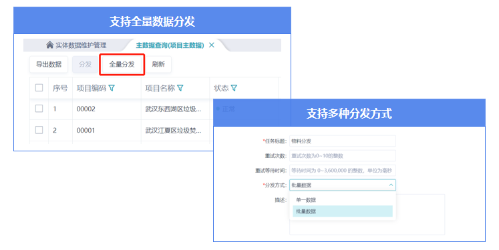
Task: Click the 刷新 button
Action: click(158, 64)
